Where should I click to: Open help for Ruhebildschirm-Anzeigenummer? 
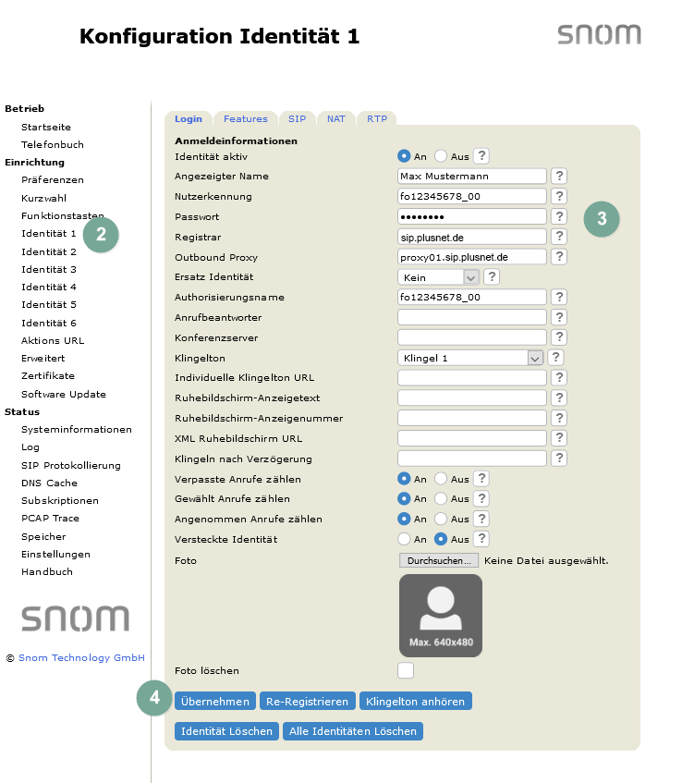click(x=559, y=418)
